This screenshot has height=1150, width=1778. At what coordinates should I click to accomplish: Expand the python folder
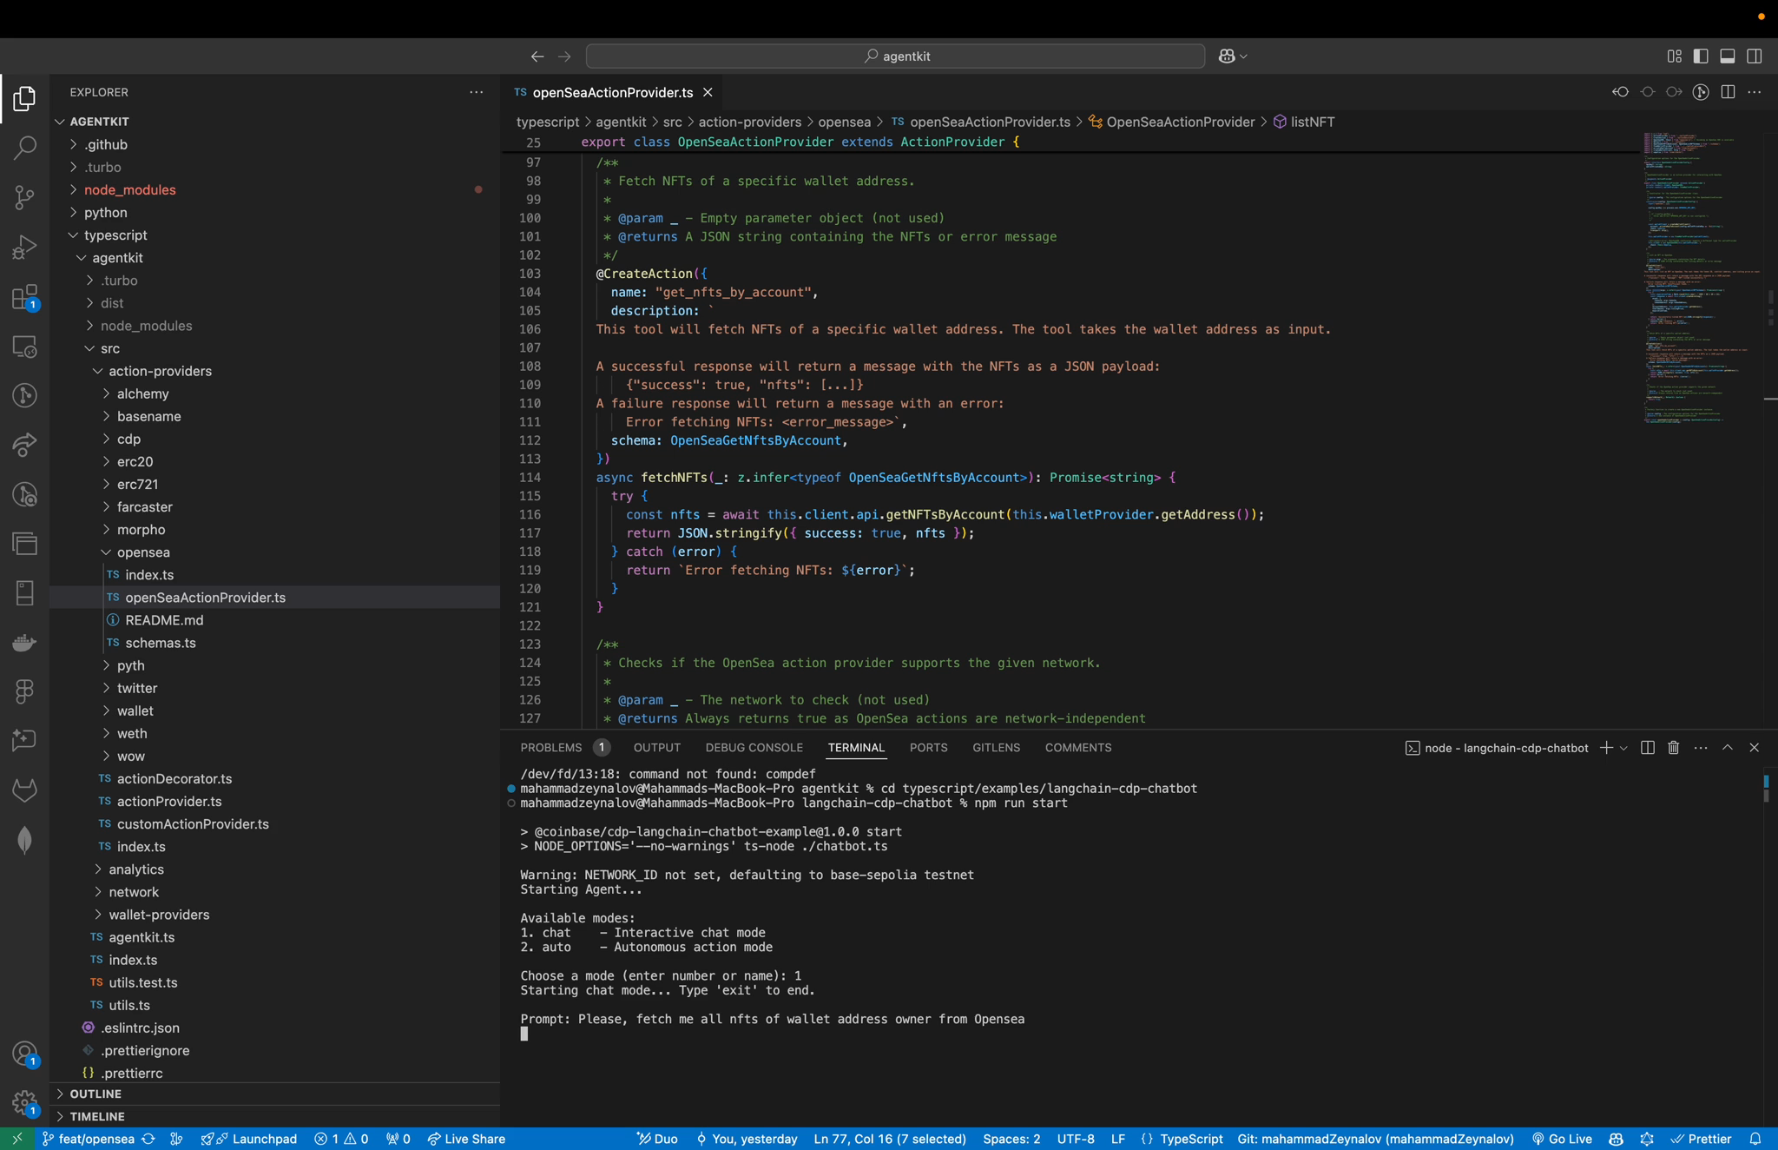tap(274, 212)
